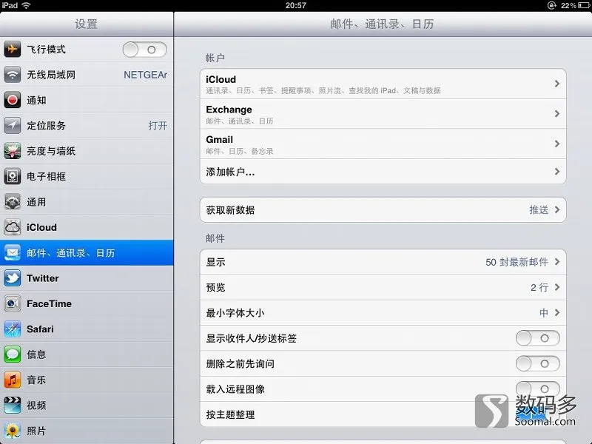Tap the 获取新数据 label

[230, 210]
